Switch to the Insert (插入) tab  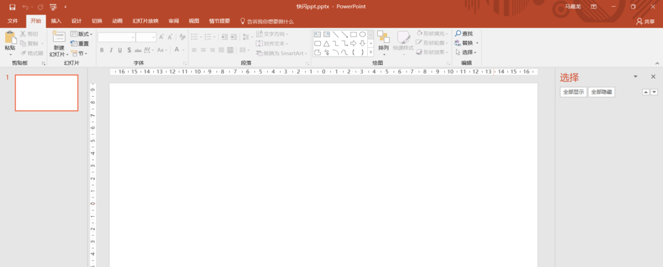[56, 21]
